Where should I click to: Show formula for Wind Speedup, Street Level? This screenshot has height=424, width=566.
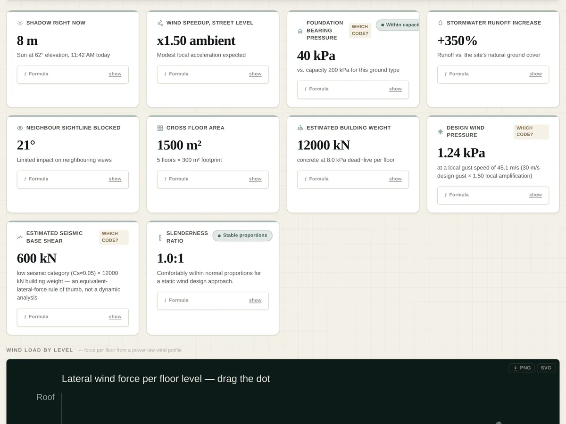(x=255, y=74)
